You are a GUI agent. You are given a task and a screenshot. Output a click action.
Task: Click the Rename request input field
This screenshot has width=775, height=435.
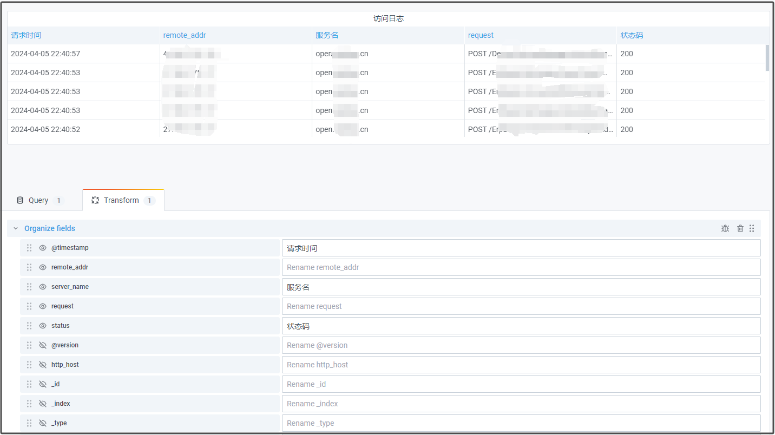tap(521, 306)
